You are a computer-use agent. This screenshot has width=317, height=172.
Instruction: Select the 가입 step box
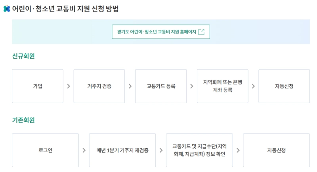click(38, 86)
